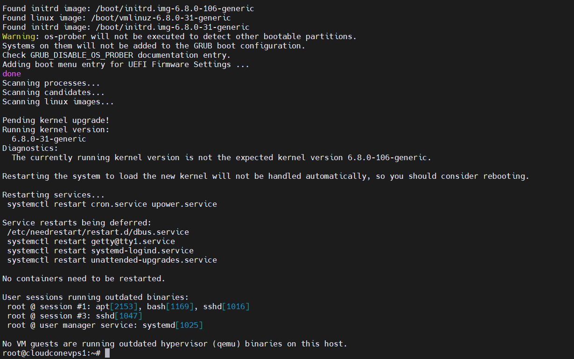Click the '/etc/needrestart/restart.d/dbus.service' path
This screenshot has height=359, width=574.
(98, 232)
